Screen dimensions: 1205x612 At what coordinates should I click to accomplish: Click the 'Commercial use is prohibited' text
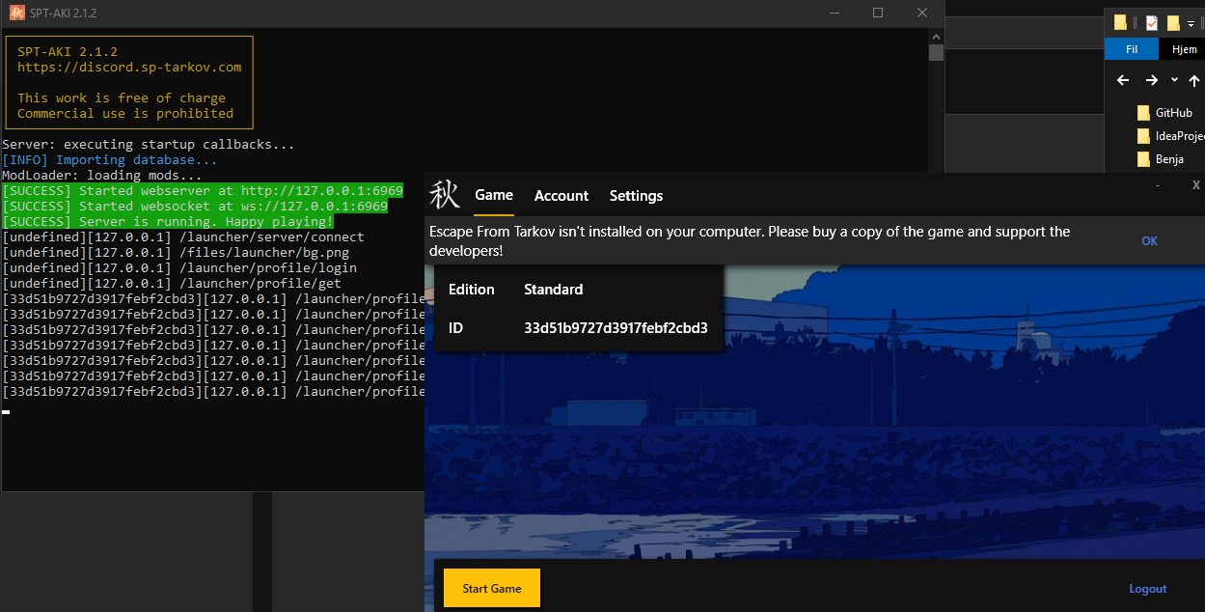[125, 113]
